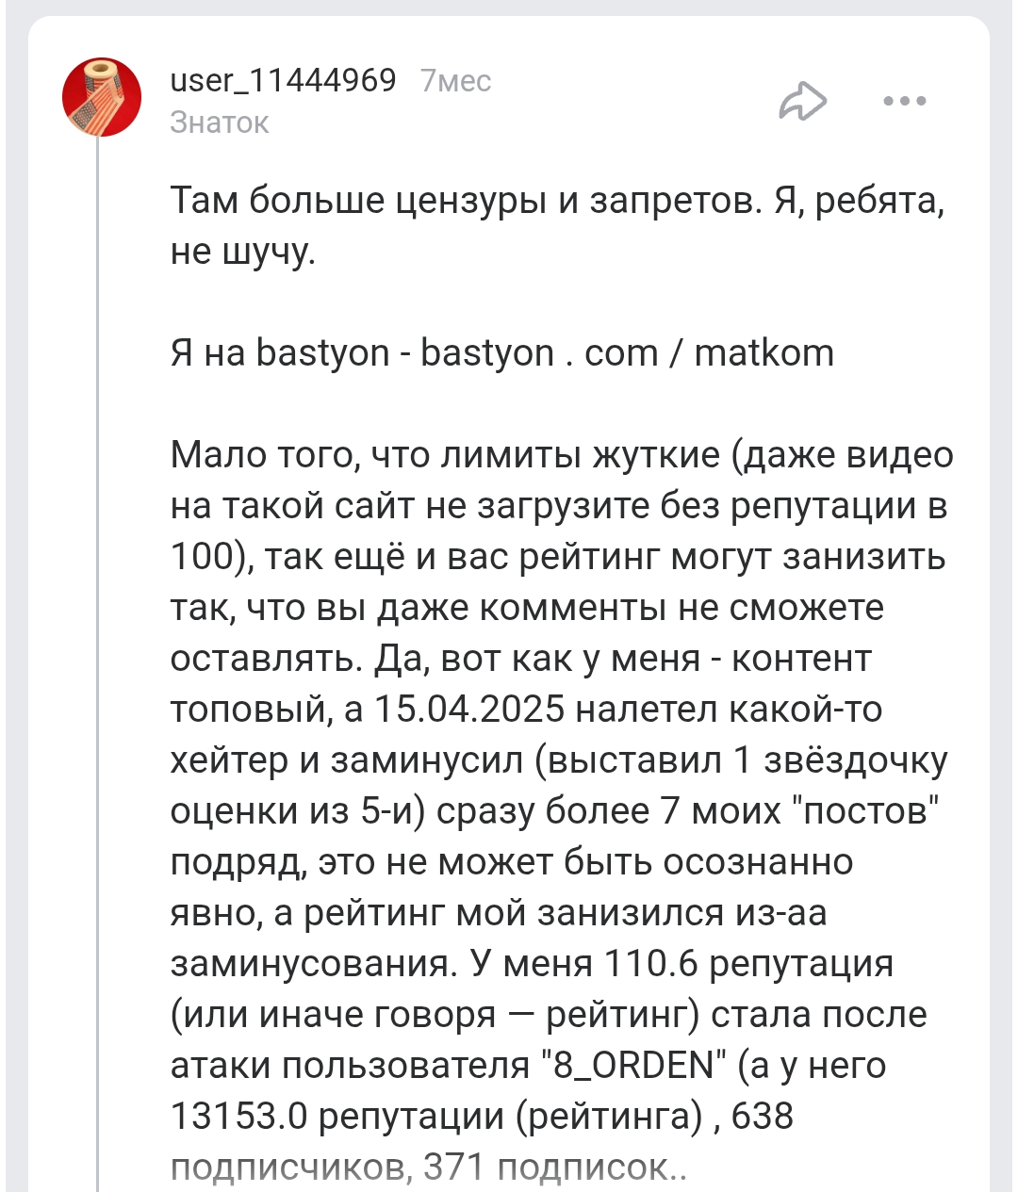Viewport: 1018px width, 1192px height.
Task: Click the "bastyon . com / matkom" address
Action: point(627,353)
